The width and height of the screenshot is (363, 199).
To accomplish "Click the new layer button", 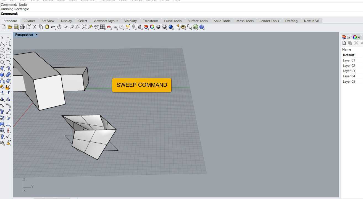I will tap(344, 43).
